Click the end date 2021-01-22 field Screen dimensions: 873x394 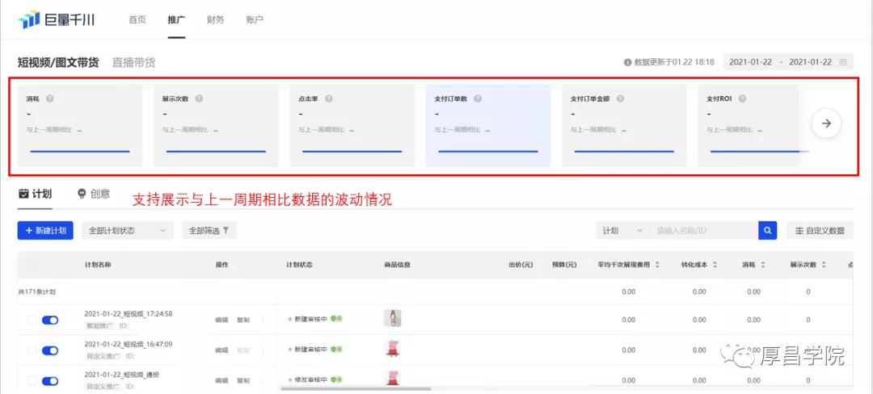[x=811, y=62]
